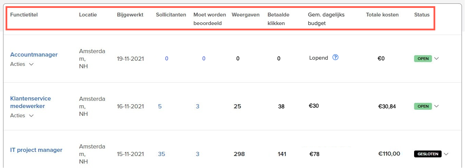Open status chevron beside GESLOTEN badge
This screenshot has height=168, width=465.
(446, 154)
